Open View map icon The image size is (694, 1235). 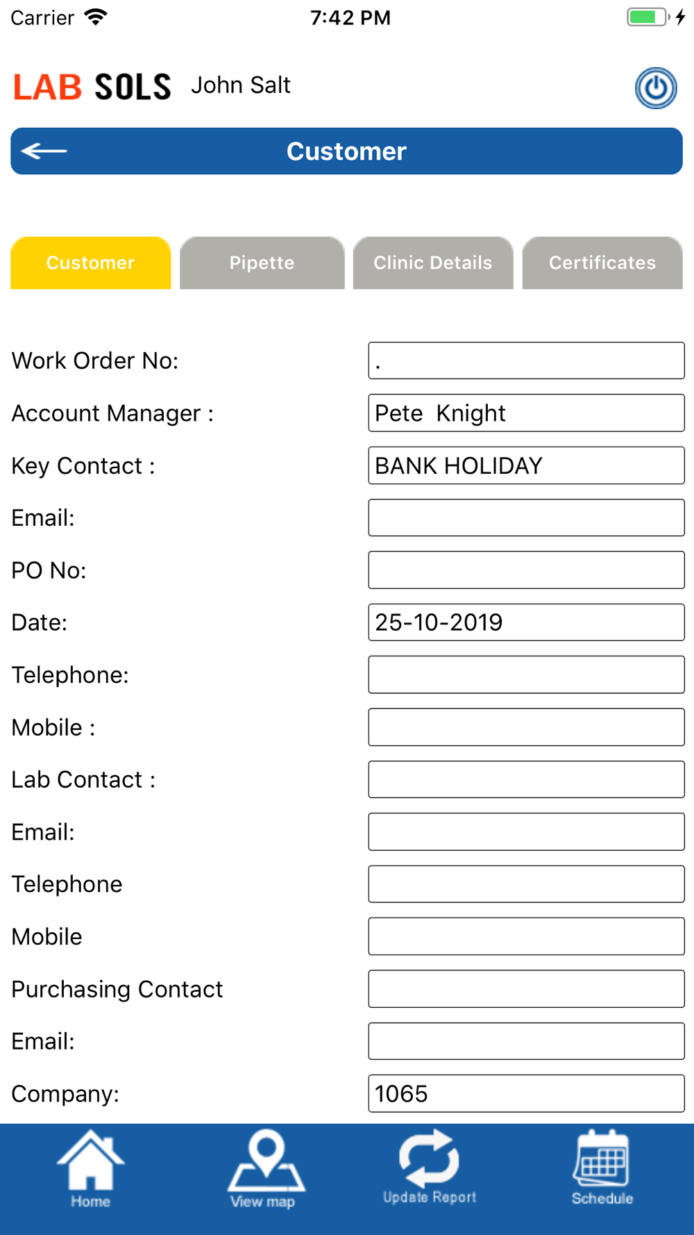[264, 1169]
